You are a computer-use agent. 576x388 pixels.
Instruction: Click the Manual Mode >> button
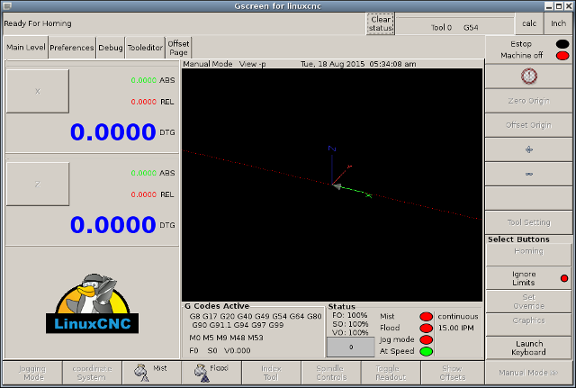pos(528,373)
